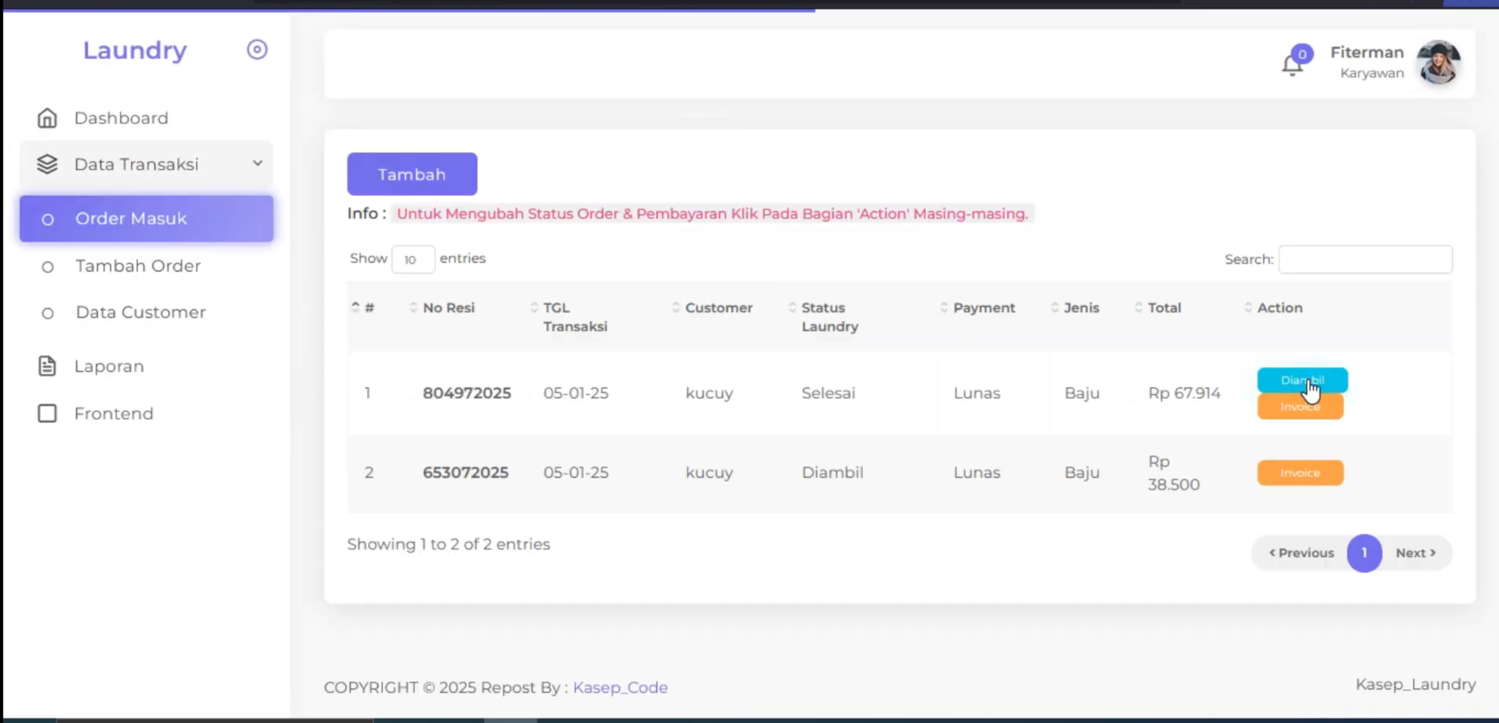Sort by TGL Transaksi column

[x=574, y=317]
